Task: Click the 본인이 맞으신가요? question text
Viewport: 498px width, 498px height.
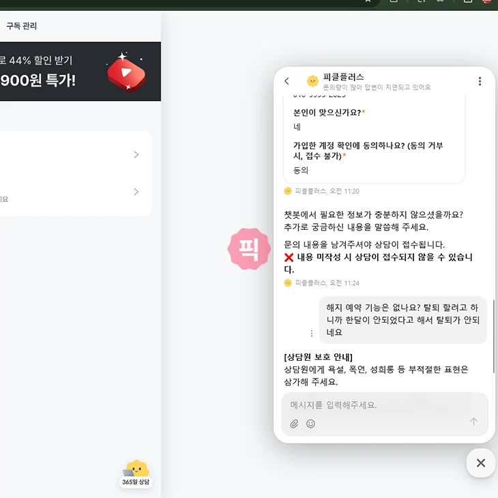Action: coord(329,113)
